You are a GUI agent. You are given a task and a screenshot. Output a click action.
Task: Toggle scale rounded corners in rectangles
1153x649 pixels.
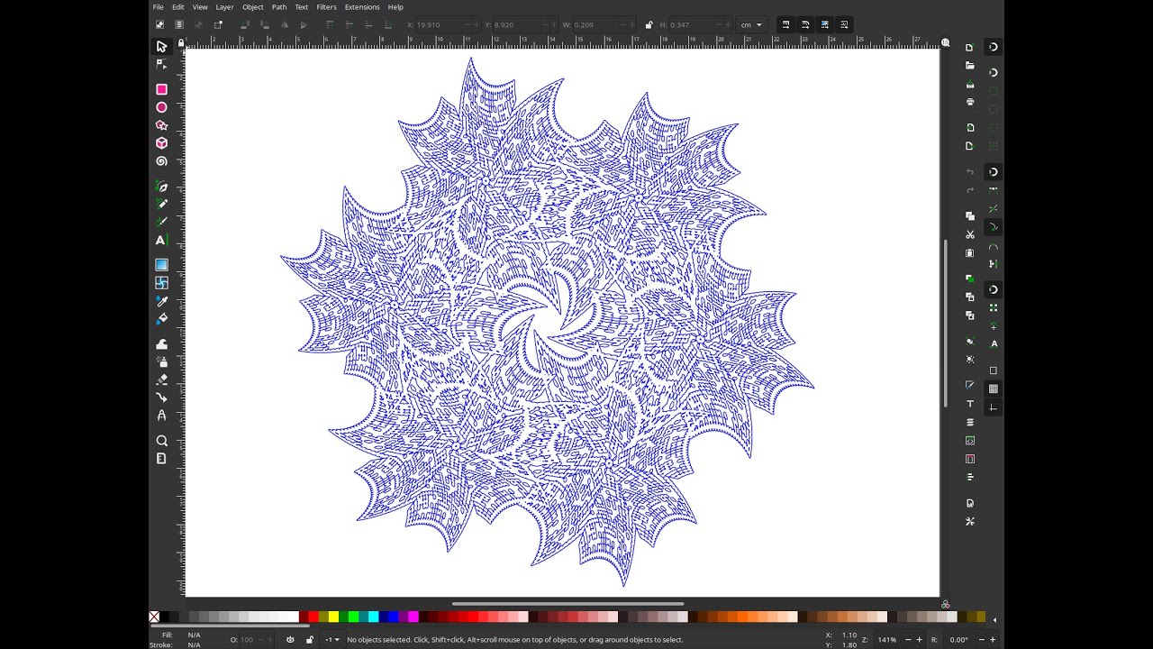(x=805, y=24)
